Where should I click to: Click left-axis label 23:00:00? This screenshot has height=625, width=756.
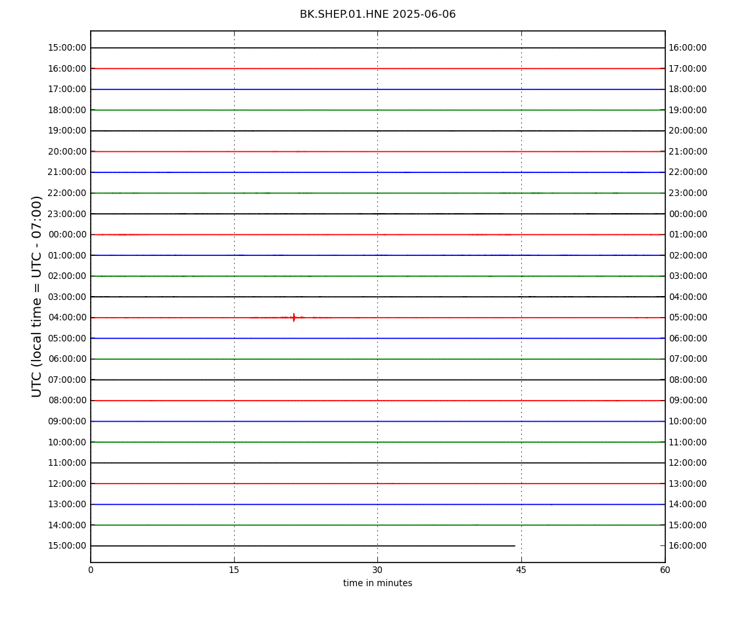(67, 214)
